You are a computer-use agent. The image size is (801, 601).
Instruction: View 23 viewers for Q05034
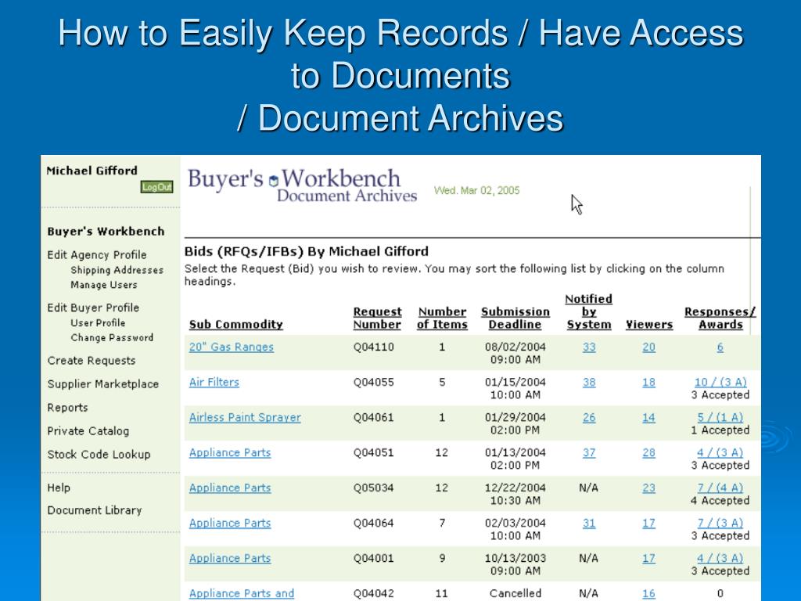click(x=648, y=488)
